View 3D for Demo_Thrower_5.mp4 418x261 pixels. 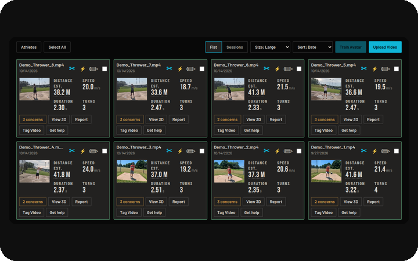351,119
